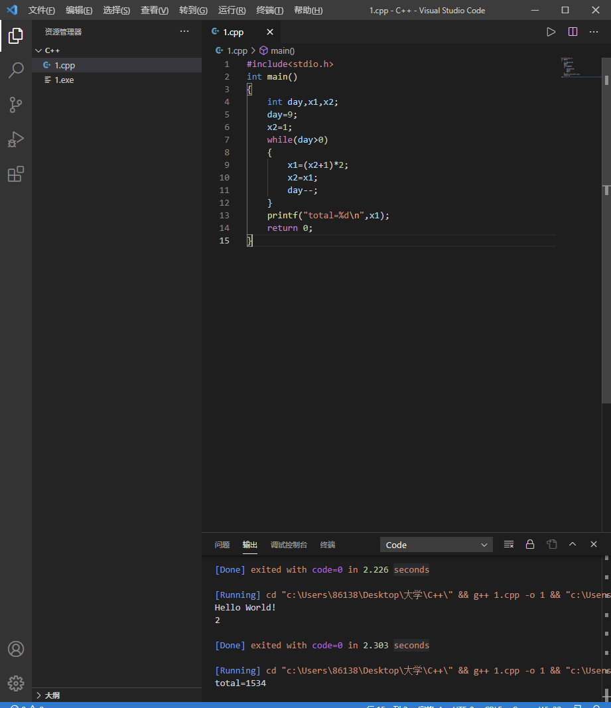Screen dimensions: 611x708
Task: Open the Code output channel dropdown
Action: pyautogui.click(x=437, y=545)
